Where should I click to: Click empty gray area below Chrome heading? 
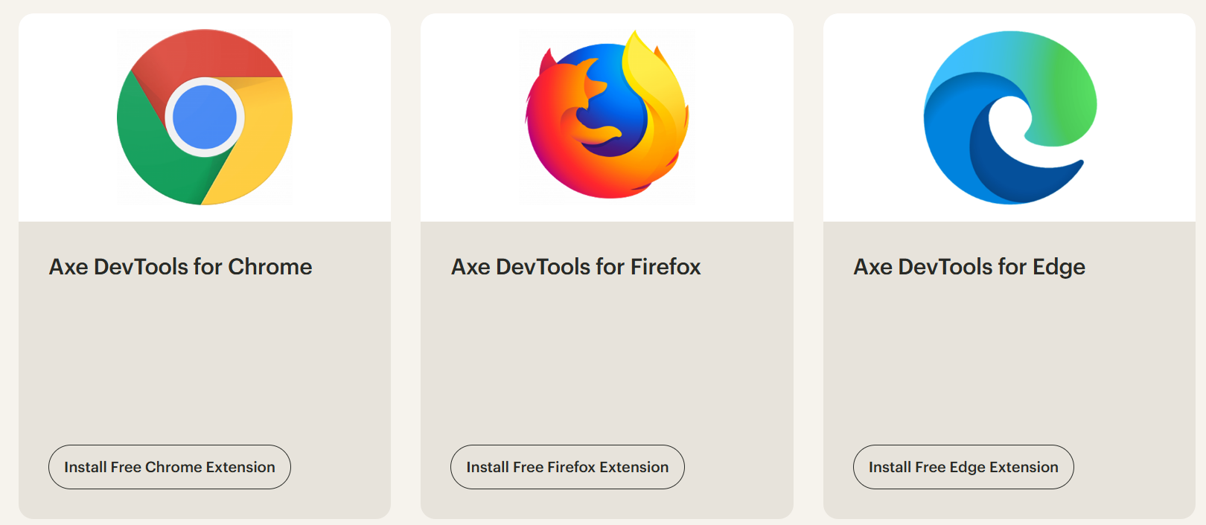[205, 357]
